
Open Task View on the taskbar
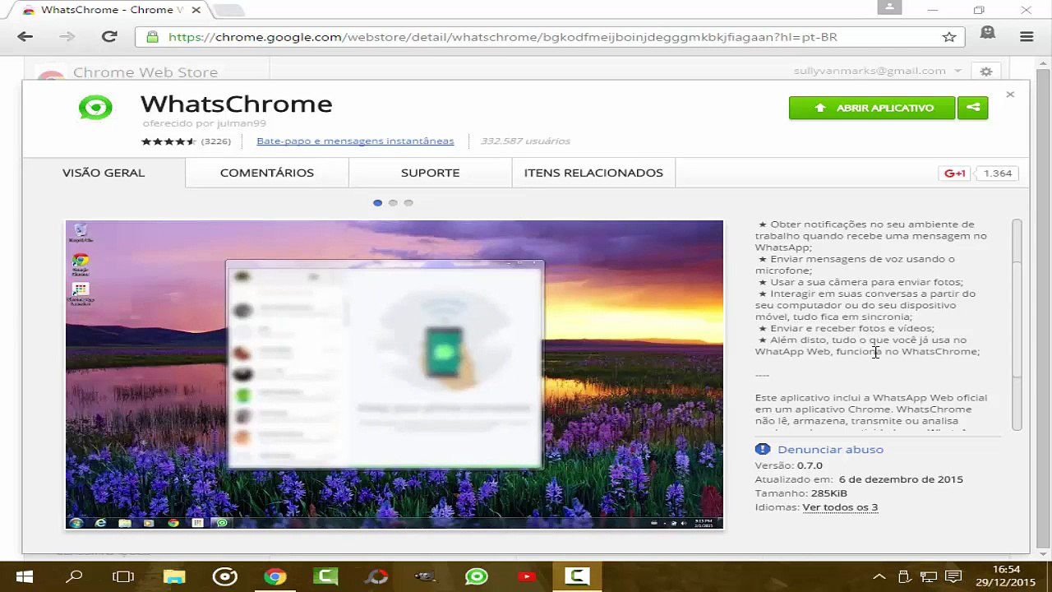coord(123,576)
